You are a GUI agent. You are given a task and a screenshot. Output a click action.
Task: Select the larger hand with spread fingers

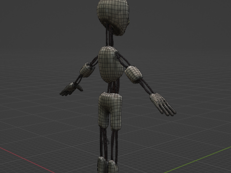163,104
